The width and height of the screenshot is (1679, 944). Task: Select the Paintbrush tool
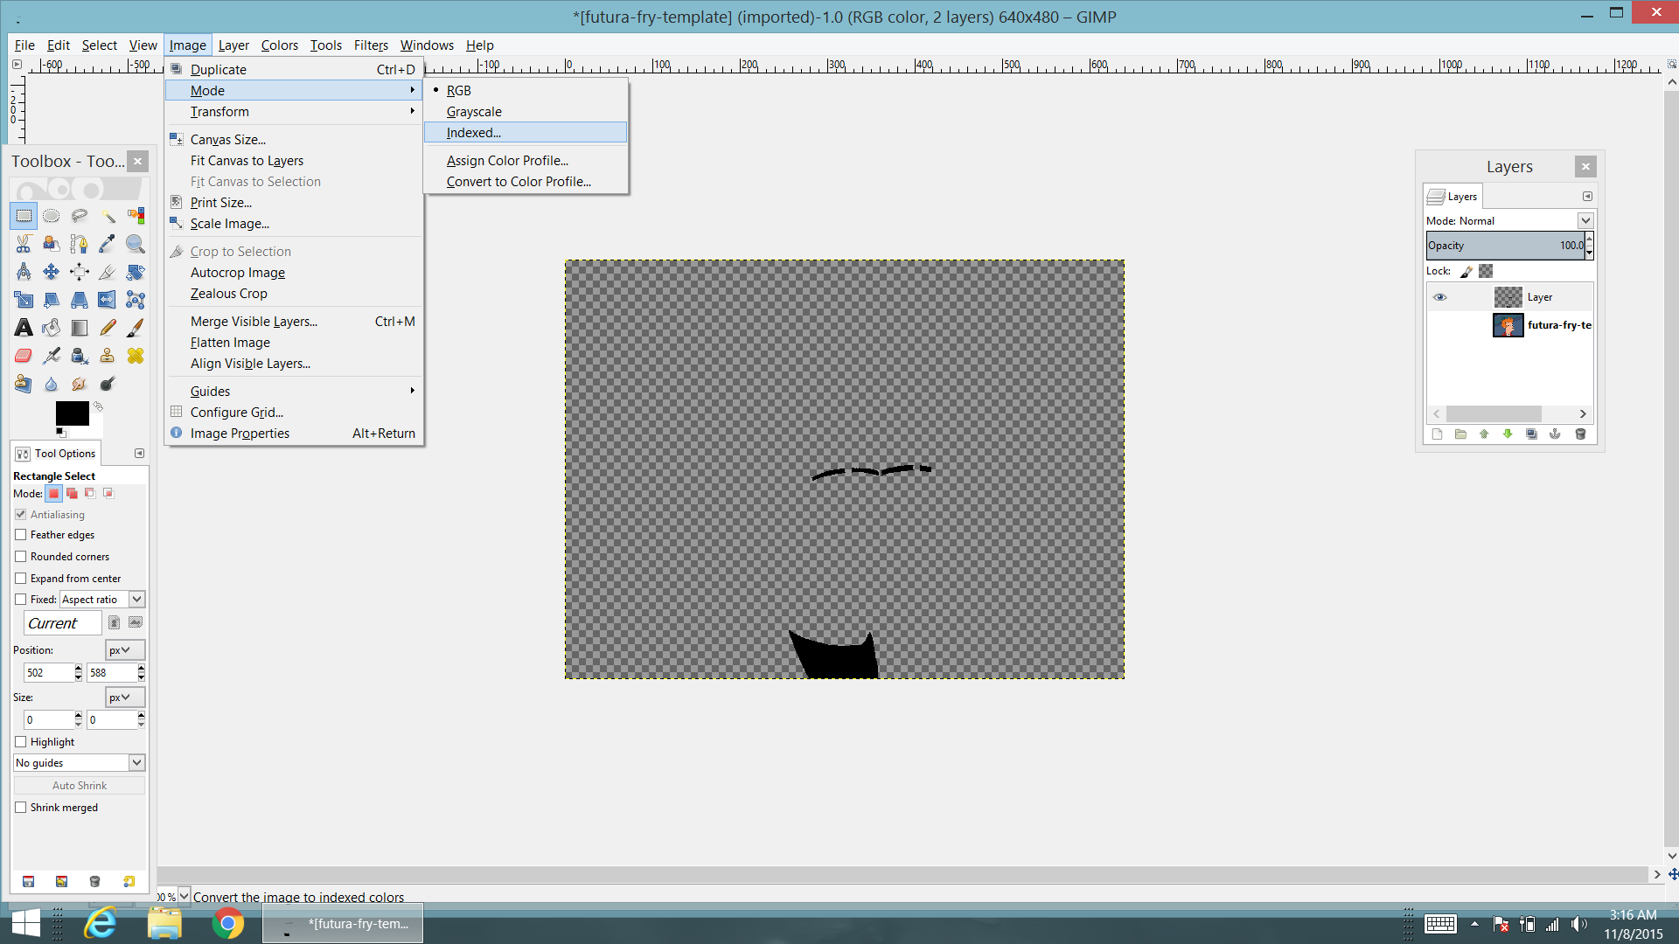[x=136, y=328]
